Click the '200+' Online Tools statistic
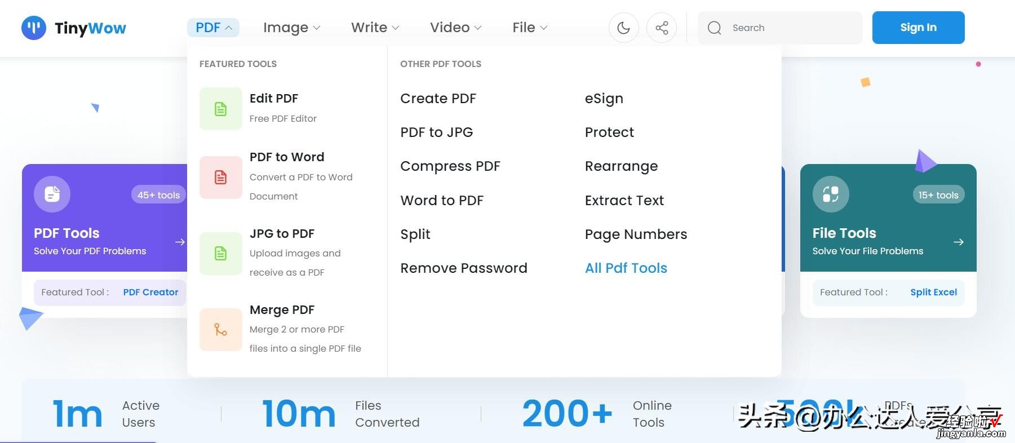The image size is (1015, 443). pyautogui.click(x=567, y=414)
